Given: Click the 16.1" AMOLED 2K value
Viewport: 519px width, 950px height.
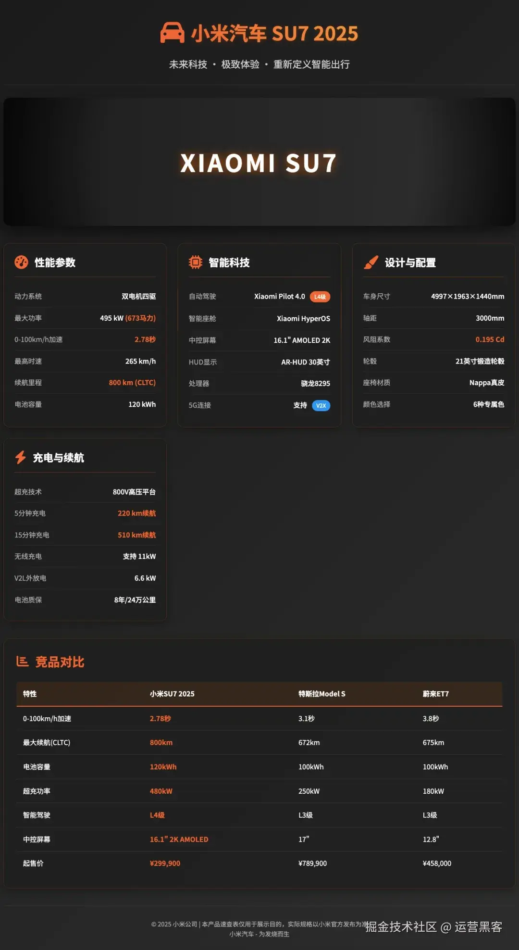Looking at the screenshot, I should coord(302,340).
